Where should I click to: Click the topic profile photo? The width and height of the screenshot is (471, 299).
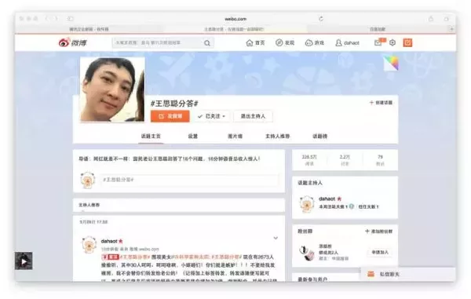112,89
